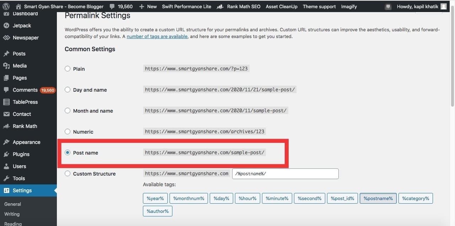Click the TablePress table icon in sidebar
The image size is (455, 226).
pos(6,102)
